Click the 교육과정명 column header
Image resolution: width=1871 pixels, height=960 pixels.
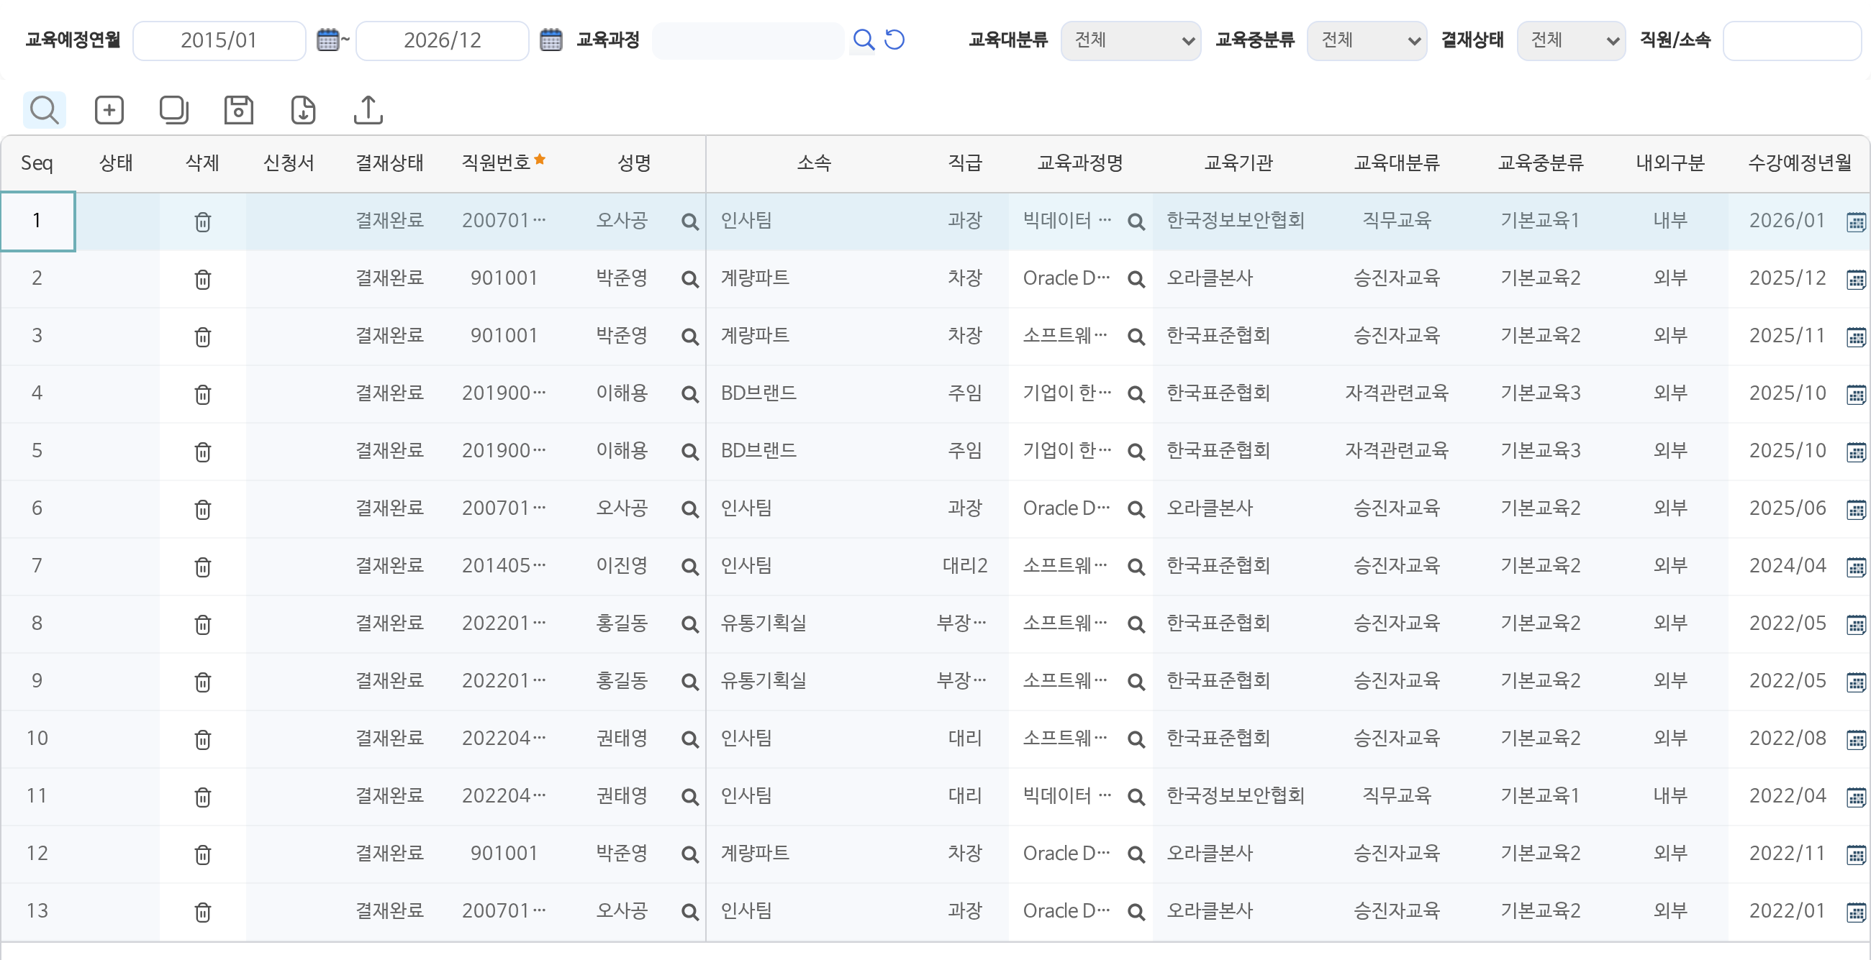point(1080,163)
